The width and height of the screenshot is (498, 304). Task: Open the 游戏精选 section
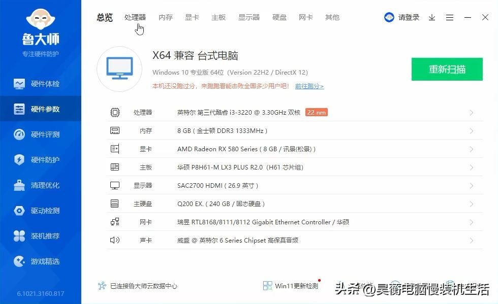click(41, 261)
